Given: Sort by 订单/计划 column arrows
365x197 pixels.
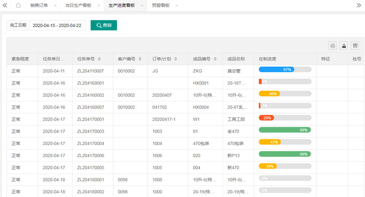Looking at the screenshot, I should (176, 59).
